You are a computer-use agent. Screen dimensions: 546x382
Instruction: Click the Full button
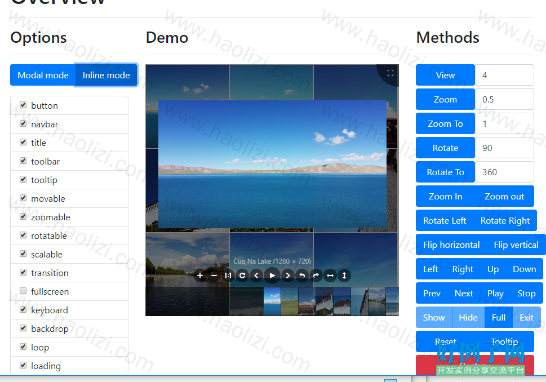tap(498, 317)
